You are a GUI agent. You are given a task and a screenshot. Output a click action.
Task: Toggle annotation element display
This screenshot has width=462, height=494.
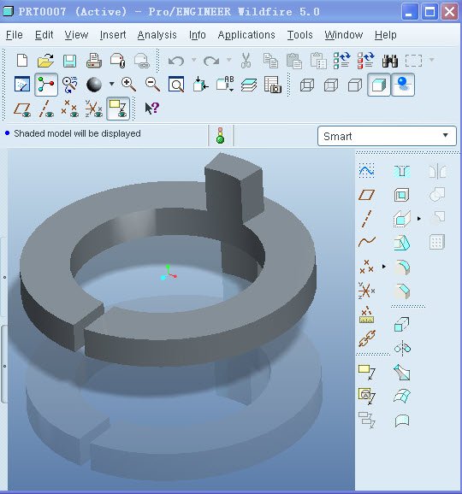[118, 109]
